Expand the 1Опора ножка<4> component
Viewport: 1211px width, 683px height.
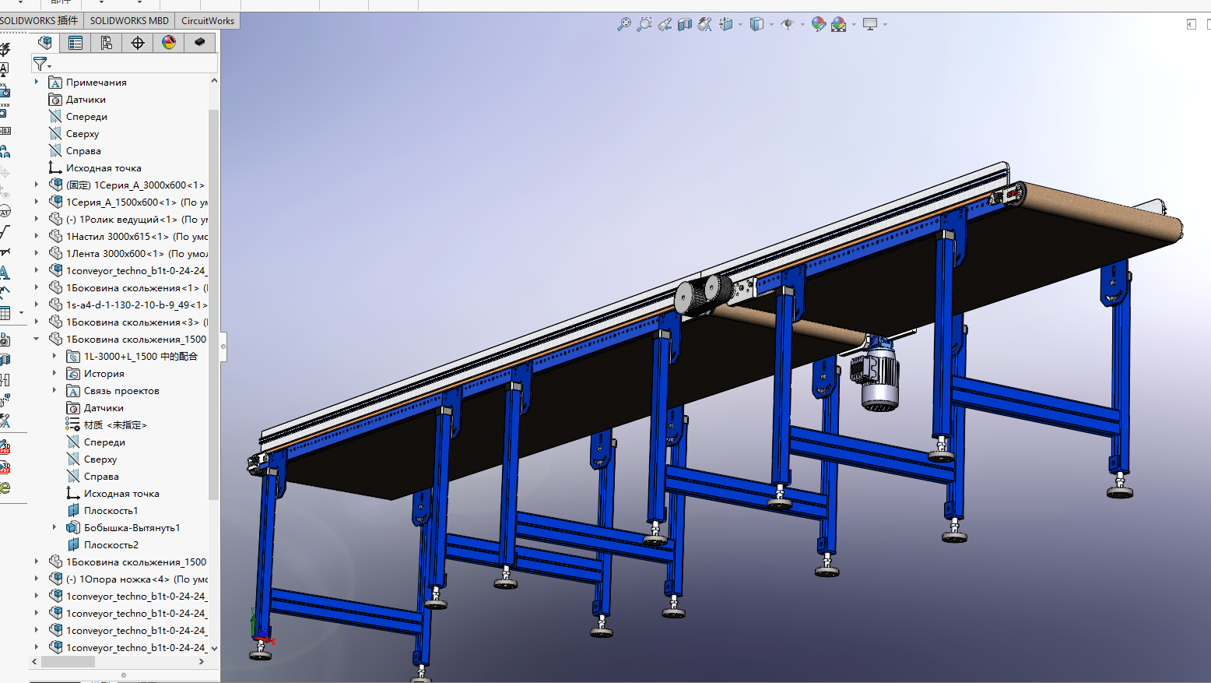pyautogui.click(x=37, y=579)
